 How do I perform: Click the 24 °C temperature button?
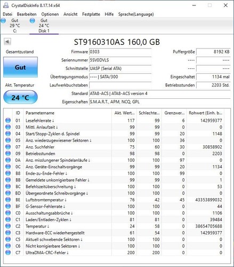point(20,97)
